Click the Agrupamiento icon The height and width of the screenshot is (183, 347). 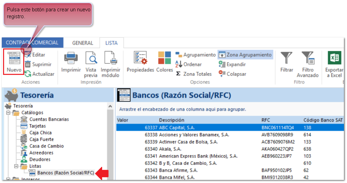178,55
